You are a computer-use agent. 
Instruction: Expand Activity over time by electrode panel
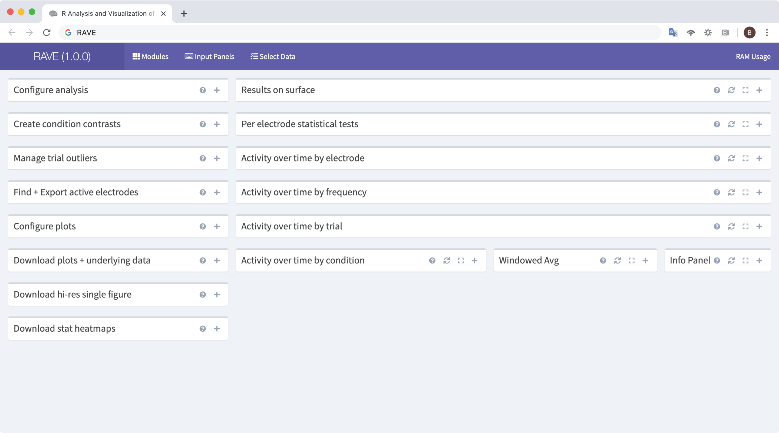point(759,158)
